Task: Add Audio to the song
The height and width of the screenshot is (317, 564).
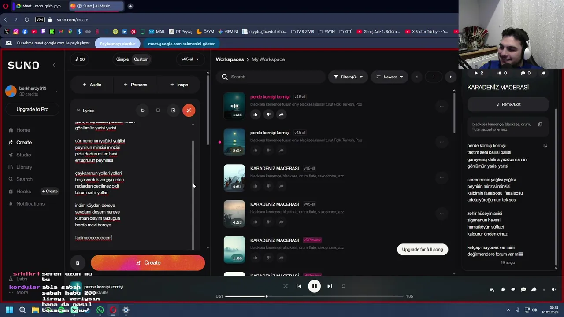Action: (92, 85)
